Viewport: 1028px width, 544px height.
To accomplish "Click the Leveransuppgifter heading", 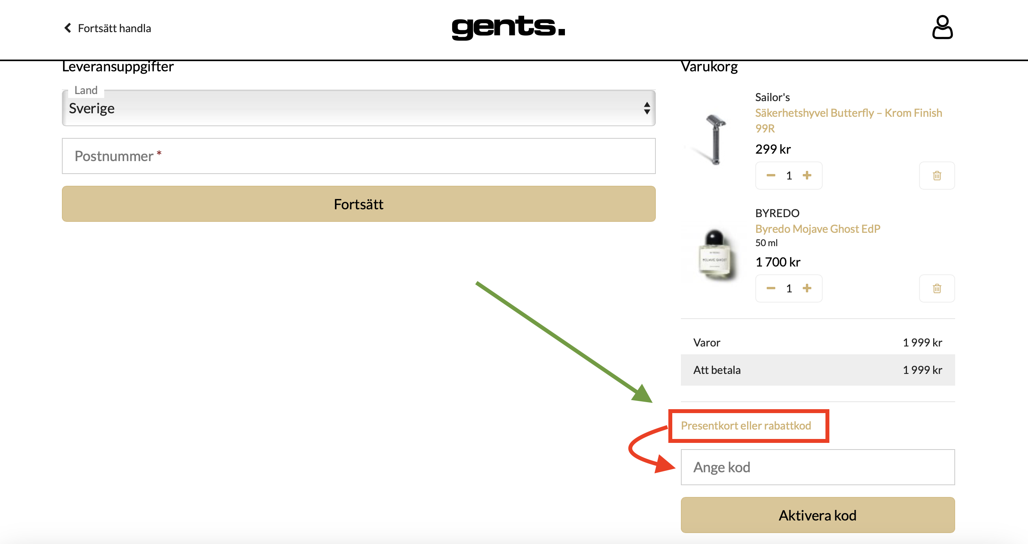I will coord(118,67).
